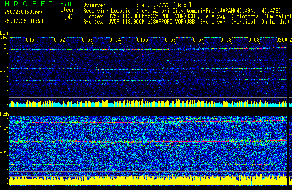Image resolution: width=292 pixels, height=190 pixels.
Task: Click the Rch 1.0 kHz axis label
Action: coord(3,128)
